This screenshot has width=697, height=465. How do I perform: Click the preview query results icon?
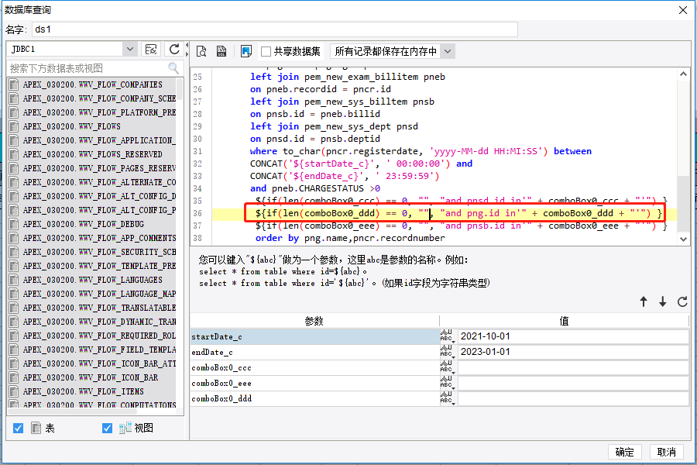pos(201,52)
